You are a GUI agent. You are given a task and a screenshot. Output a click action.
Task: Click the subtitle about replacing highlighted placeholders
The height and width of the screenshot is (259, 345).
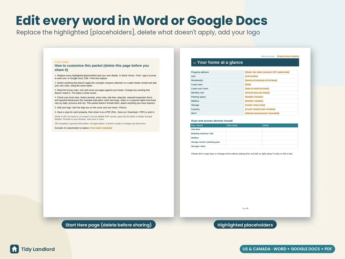click(138, 32)
